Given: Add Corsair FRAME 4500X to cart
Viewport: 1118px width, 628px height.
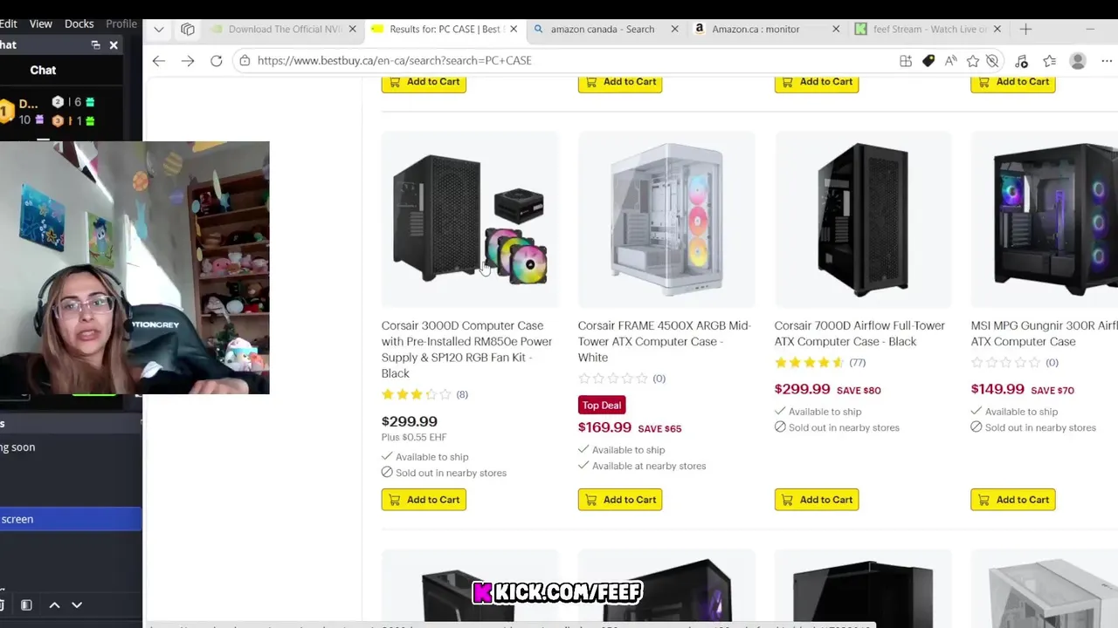Looking at the screenshot, I should pos(620,500).
